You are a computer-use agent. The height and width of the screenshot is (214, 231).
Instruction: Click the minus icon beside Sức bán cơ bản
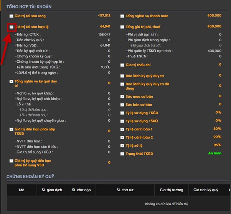[x=122, y=105]
